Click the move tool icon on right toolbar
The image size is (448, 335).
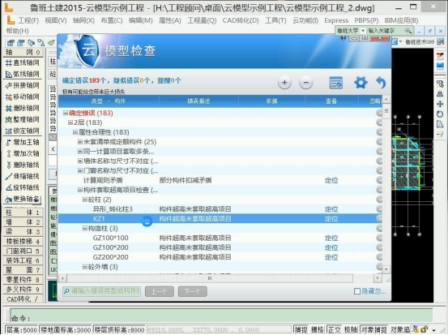440,104
